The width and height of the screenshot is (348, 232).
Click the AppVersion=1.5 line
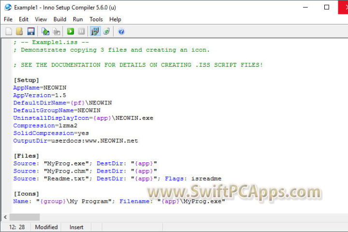pos(40,95)
